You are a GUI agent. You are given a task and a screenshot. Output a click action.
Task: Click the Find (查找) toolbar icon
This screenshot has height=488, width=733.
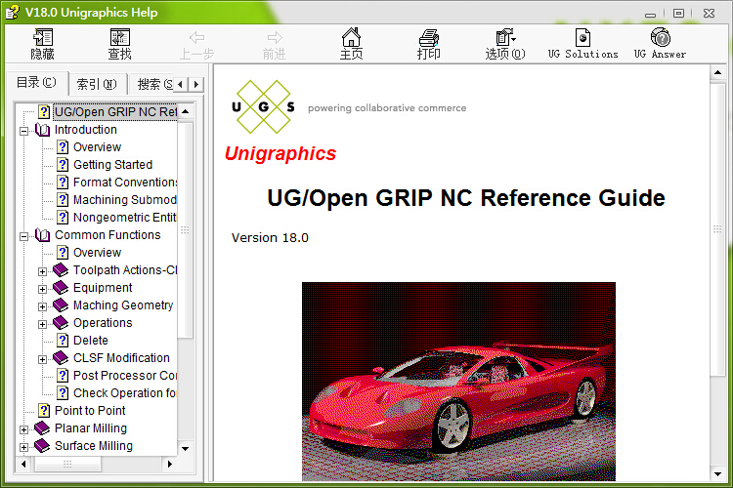(x=119, y=44)
